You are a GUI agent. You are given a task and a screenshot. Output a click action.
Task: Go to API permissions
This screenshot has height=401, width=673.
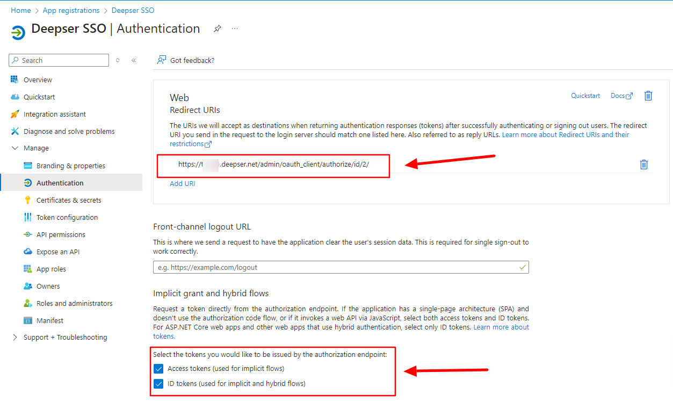point(61,234)
